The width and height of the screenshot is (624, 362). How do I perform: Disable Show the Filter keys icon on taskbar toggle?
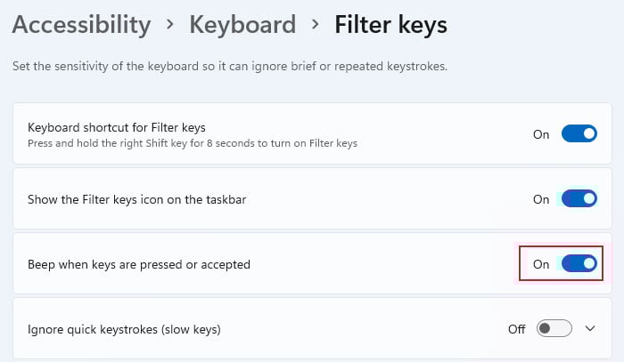pos(579,198)
